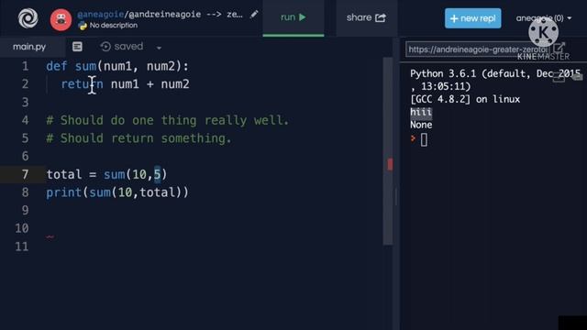Screen dimensions: 587x330
Task: Click the saved history icon
Action: point(105,47)
